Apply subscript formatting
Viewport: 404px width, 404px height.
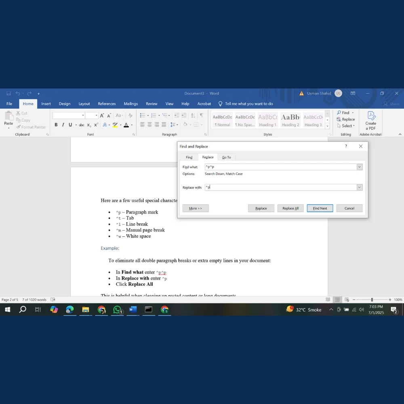click(89, 125)
